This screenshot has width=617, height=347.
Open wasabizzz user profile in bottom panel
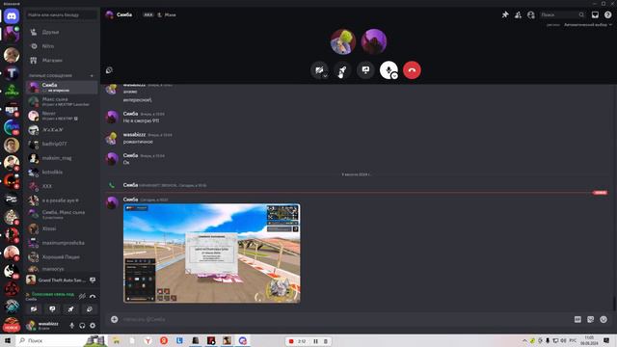[x=45, y=326]
